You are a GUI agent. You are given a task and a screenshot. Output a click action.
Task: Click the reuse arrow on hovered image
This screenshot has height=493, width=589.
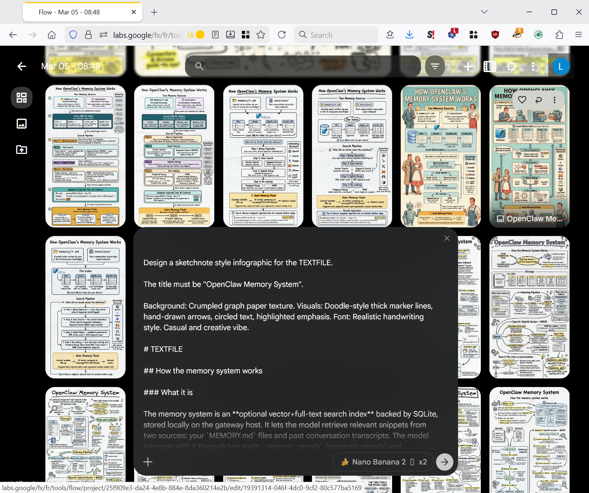pyautogui.click(x=539, y=100)
